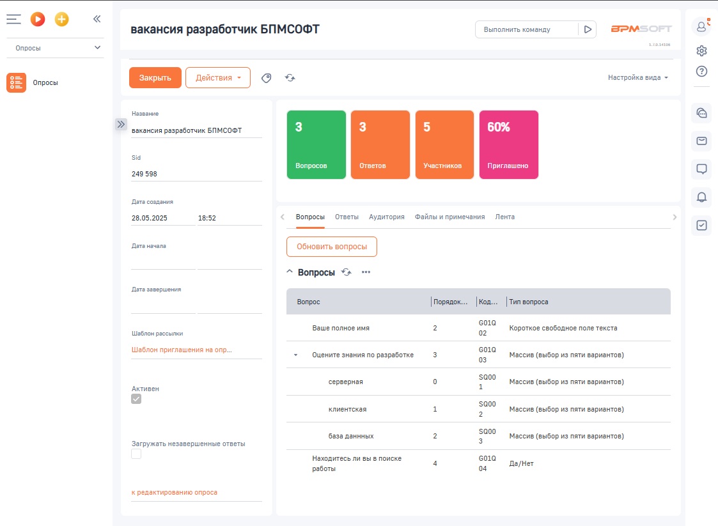
Task: Click the Закрыть button
Action: [x=155, y=78]
